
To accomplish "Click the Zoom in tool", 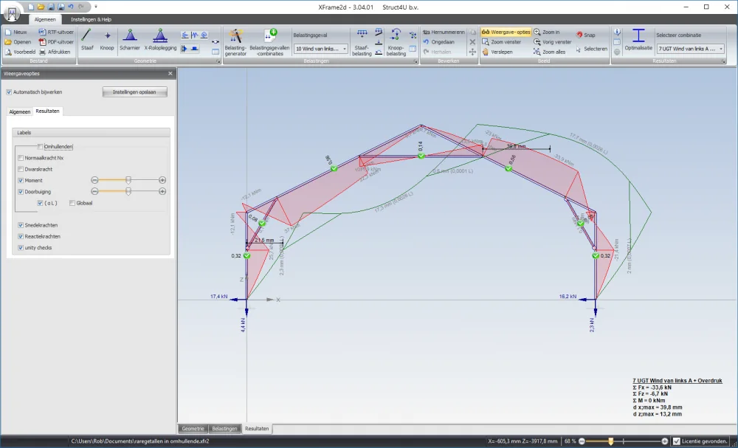I will (x=546, y=32).
